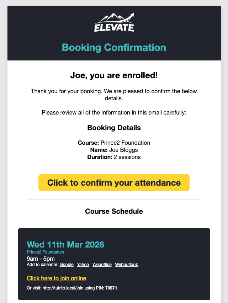The image size is (228, 303).
Task: Click the teal Prince2 Foundation session label
Action: pos(46,252)
